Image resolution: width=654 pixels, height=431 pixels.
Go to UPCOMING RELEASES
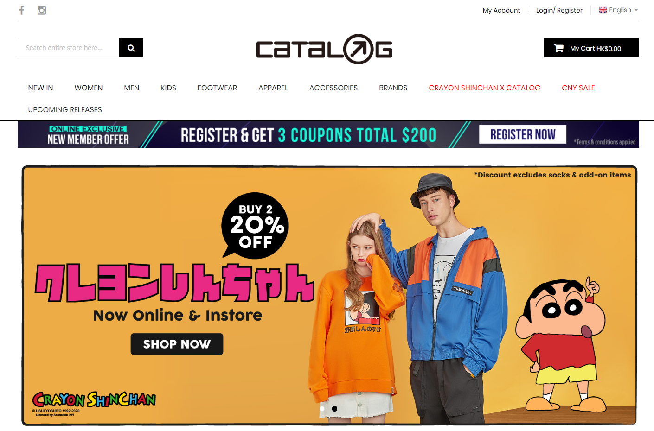click(65, 110)
